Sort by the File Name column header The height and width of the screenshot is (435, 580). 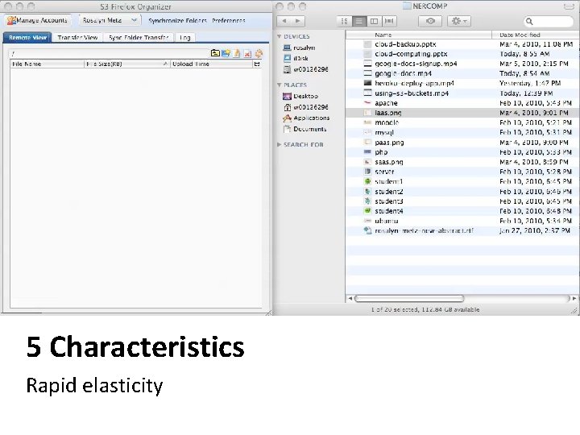tap(47, 64)
